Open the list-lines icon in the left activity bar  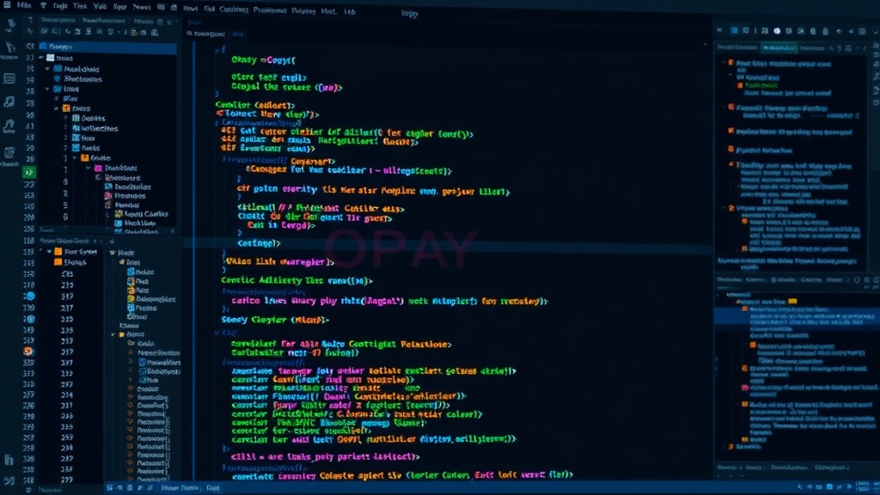[9, 78]
